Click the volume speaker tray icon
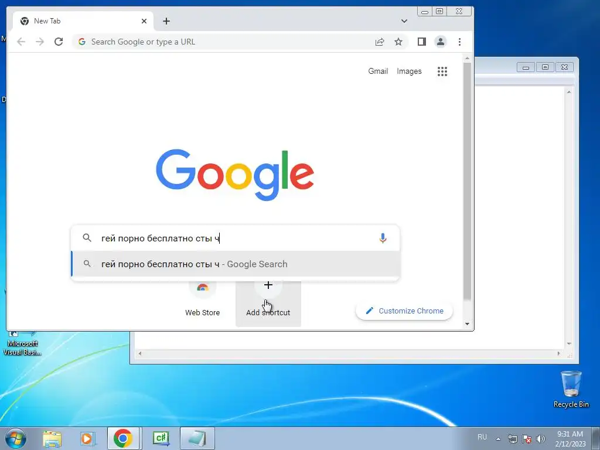 coord(541,439)
